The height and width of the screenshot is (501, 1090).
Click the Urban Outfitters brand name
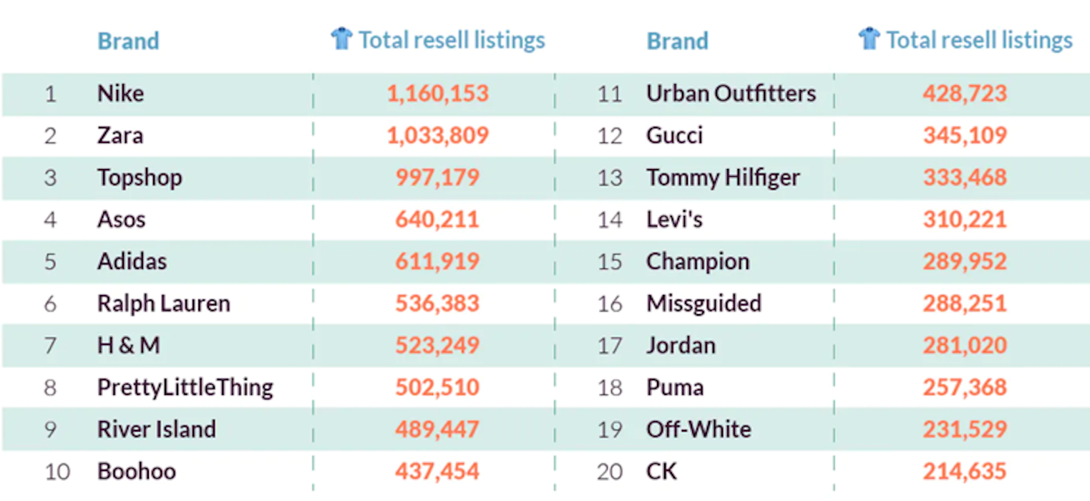click(731, 94)
